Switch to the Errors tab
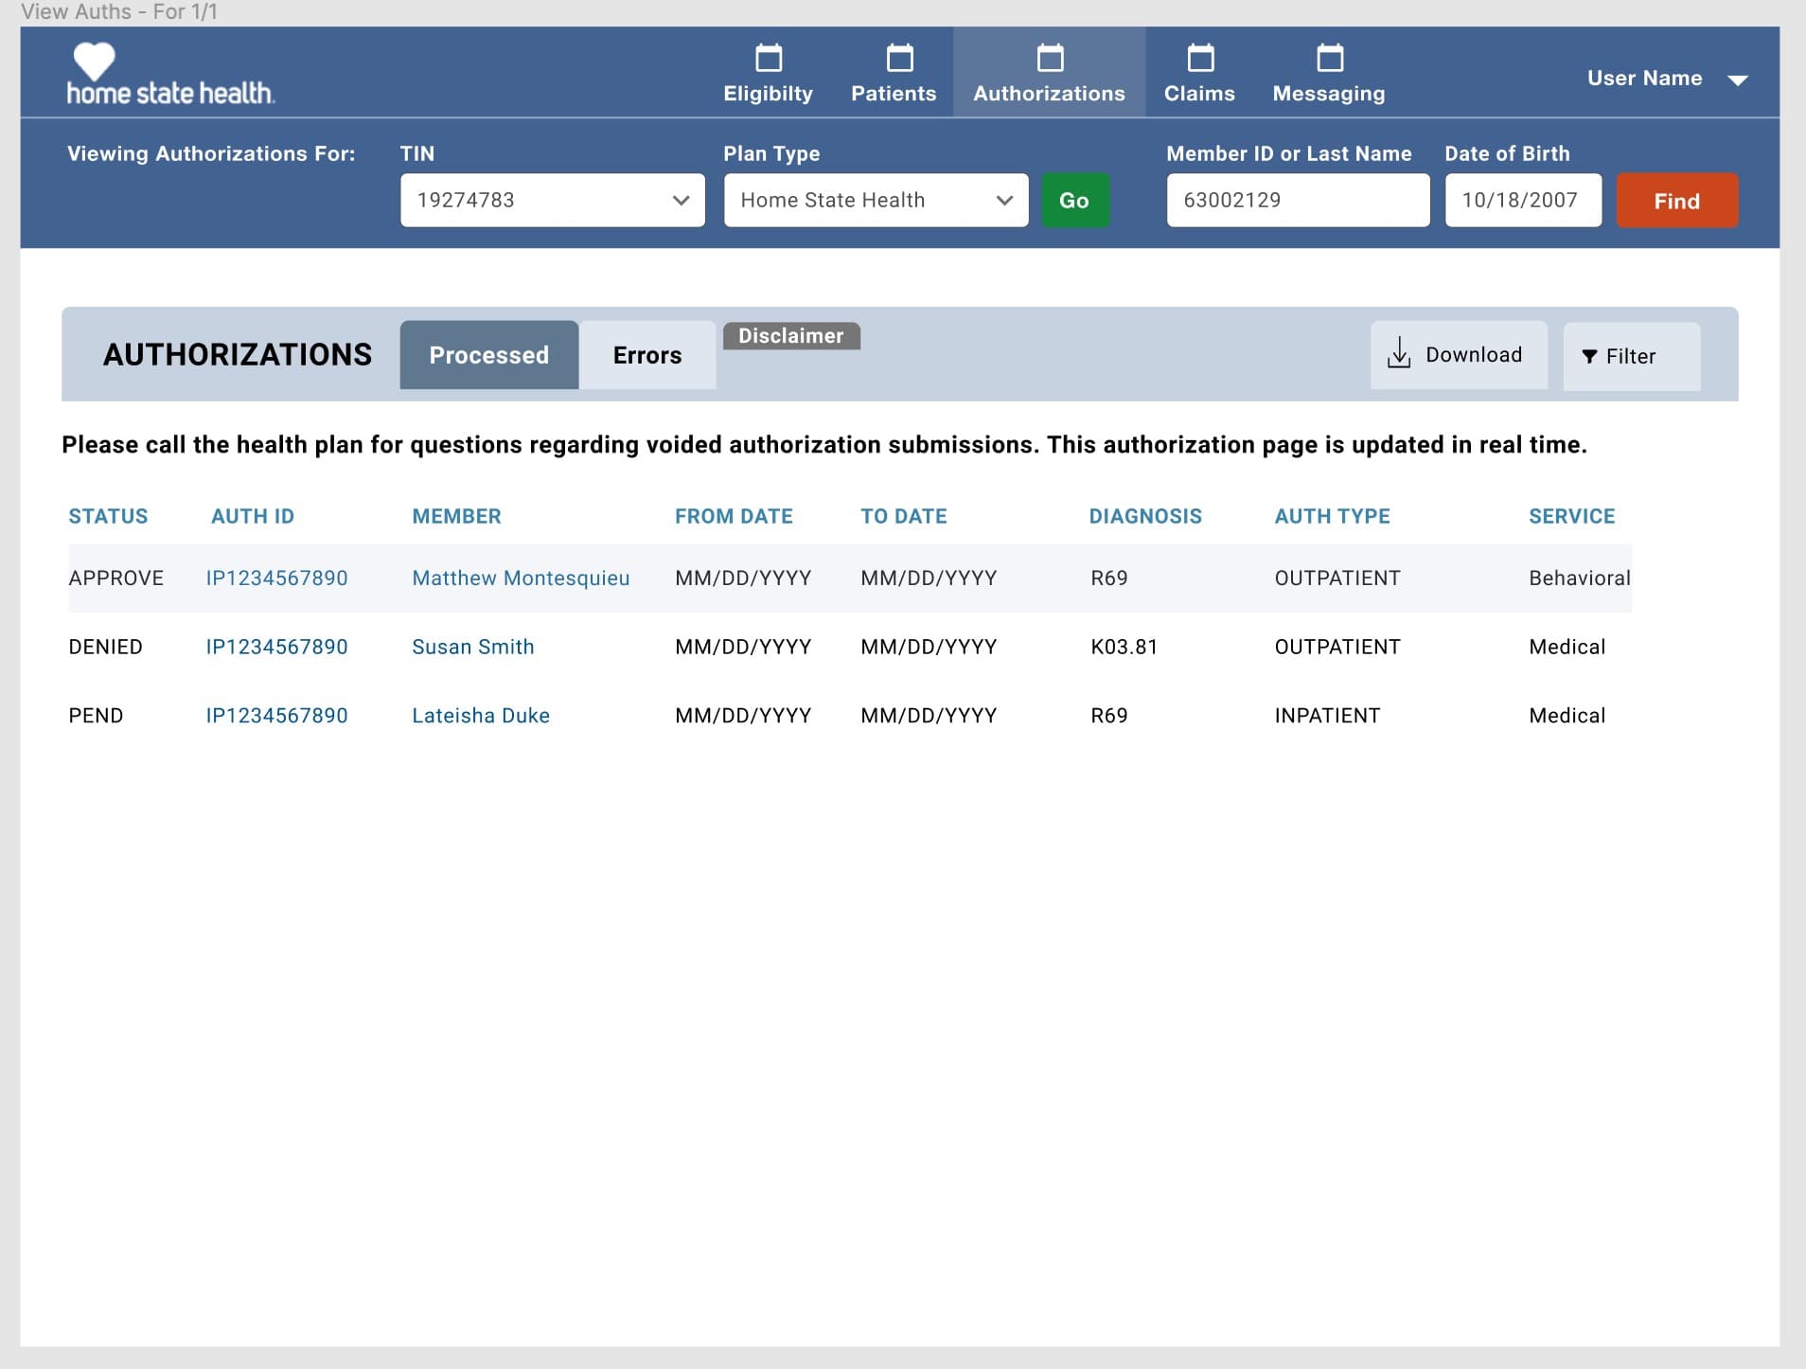The width and height of the screenshot is (1806, 1369). (x=647, y=355)
